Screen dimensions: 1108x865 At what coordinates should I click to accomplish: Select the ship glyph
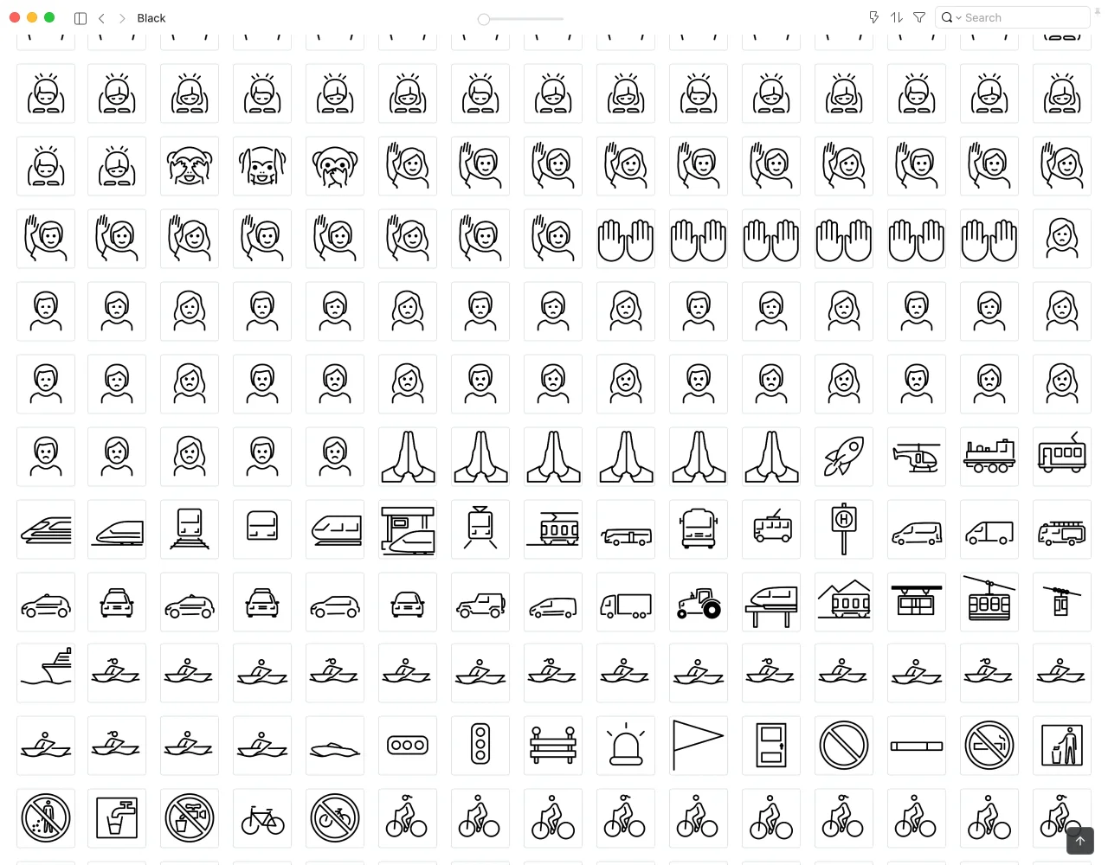pyautogui.click(x=46, y=673)
